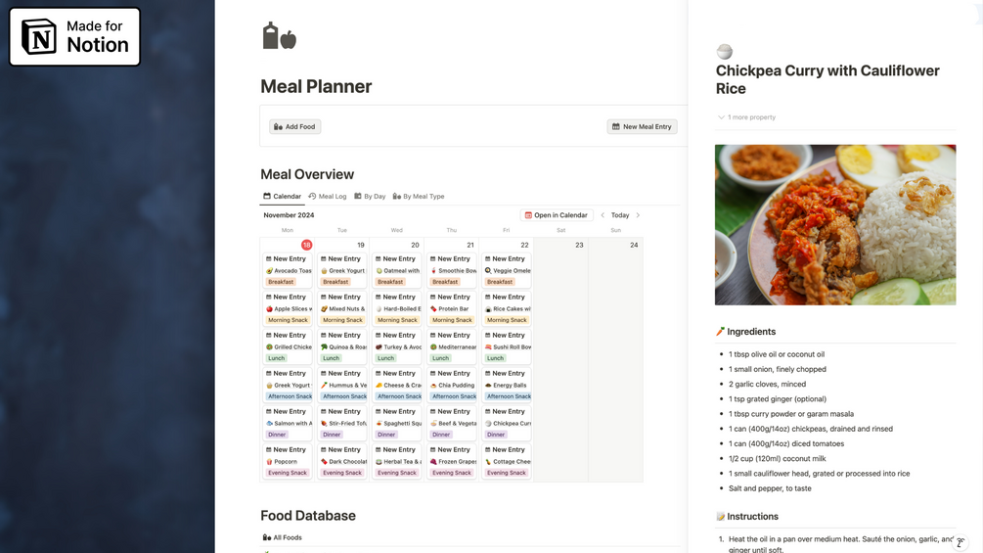Go to next week with right chevron
This screenshot has height=553, width=983.
click(638, 215)
